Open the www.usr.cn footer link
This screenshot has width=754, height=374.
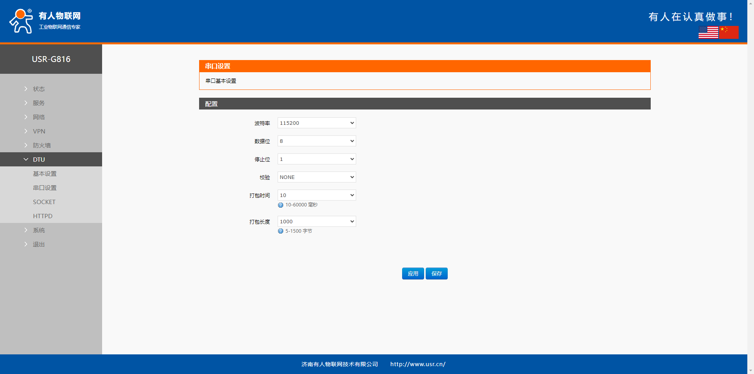tap(417, 365)
